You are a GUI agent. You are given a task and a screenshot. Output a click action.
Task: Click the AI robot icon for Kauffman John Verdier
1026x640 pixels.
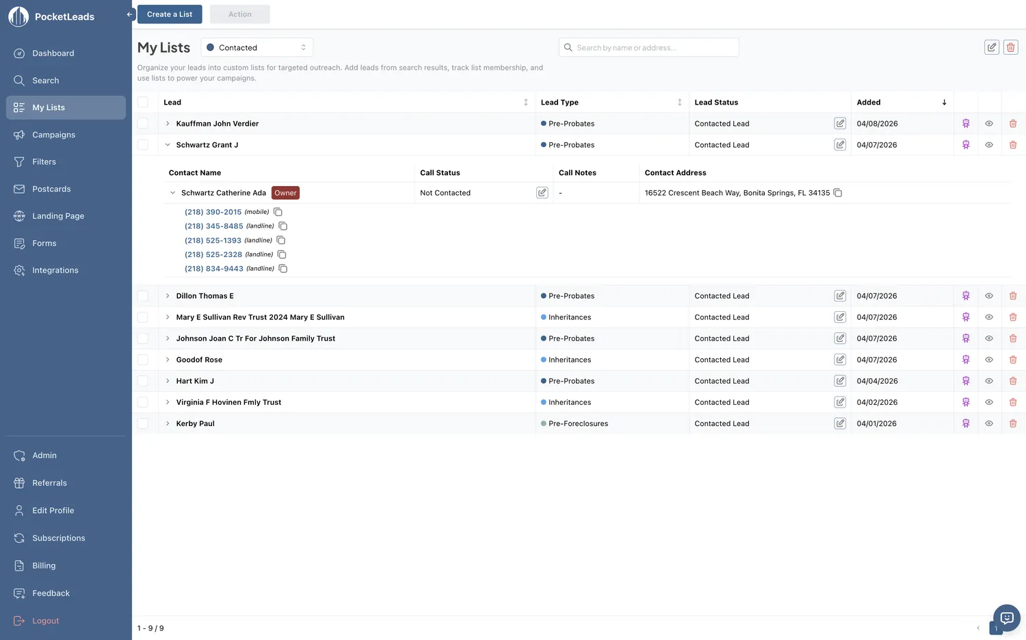pyautogui.click(x=966, y=123)
